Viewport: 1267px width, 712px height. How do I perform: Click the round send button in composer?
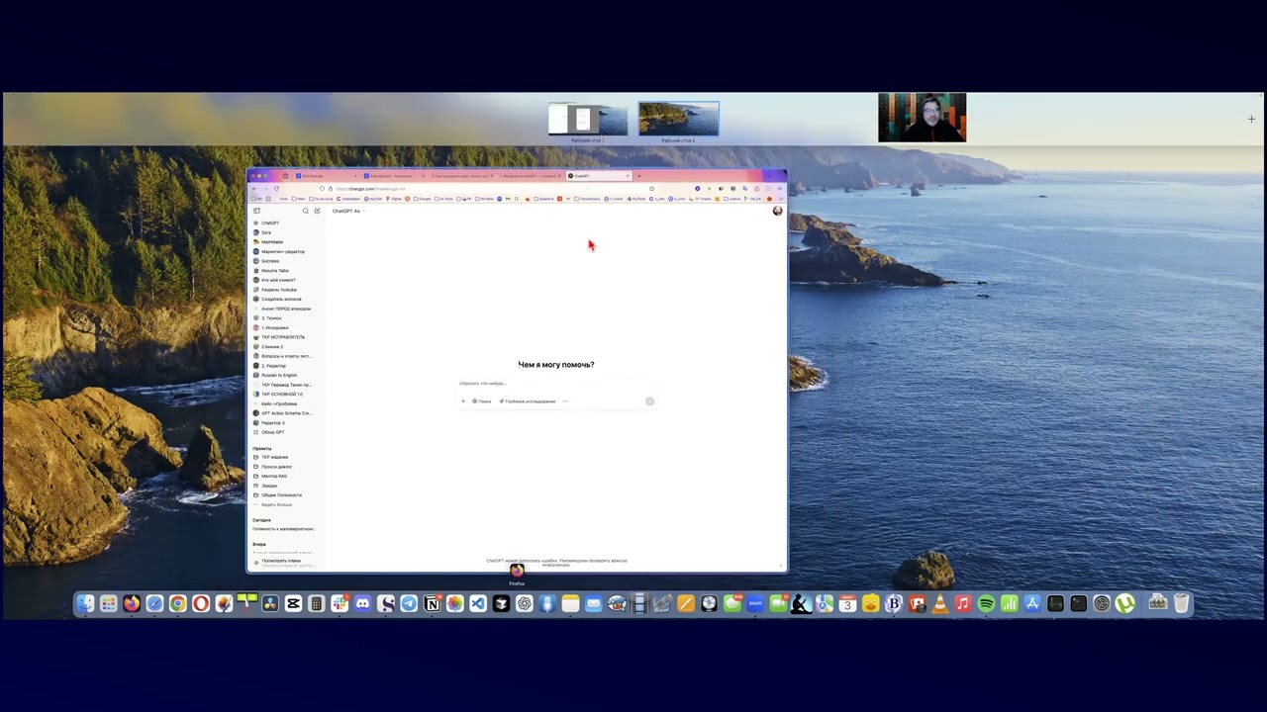650,401
